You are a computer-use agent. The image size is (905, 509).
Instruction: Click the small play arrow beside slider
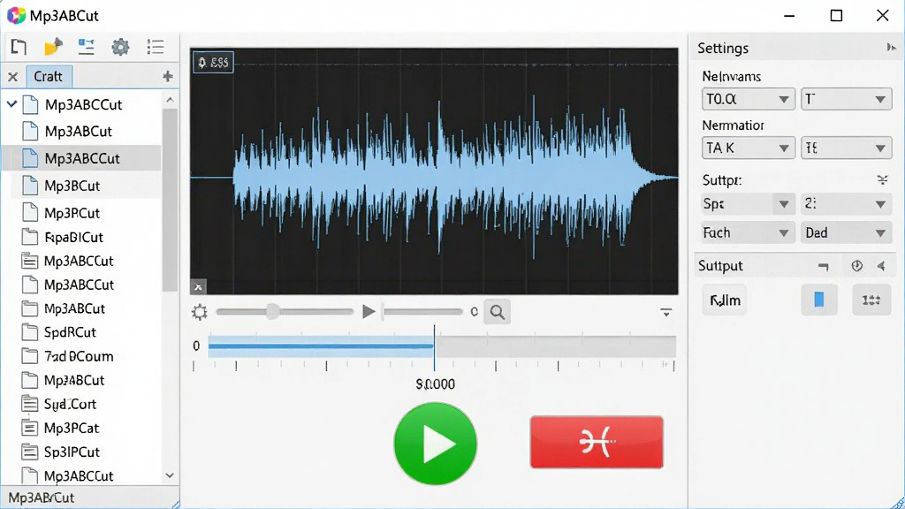click(369, 312)
